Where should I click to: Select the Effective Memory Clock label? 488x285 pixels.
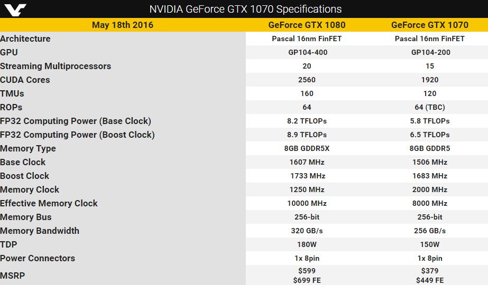[x=49, y=203]
